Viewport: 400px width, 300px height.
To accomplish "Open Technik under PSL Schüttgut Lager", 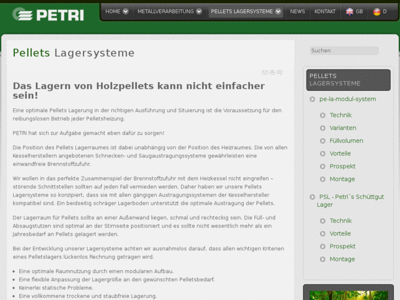I will pos(341,221).
